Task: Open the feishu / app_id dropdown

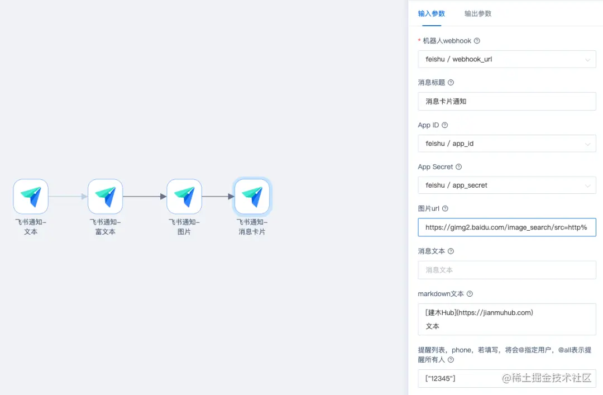Action: 507,143
